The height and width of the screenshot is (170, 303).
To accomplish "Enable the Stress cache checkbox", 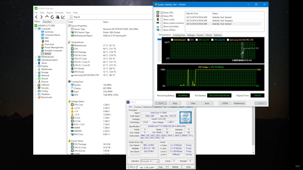I will pyautogui.click(x=162, y=19).
